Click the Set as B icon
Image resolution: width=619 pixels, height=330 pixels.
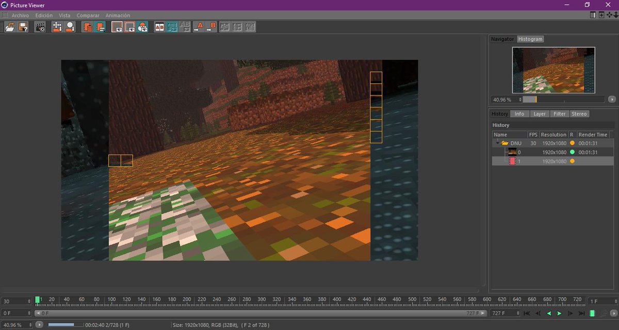[211, 27]
